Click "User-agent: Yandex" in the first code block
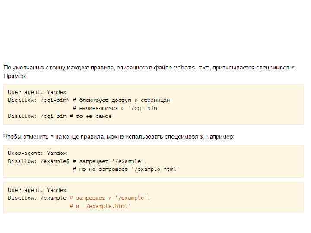The width and height of the screenshot is (311, 233). click(37, 92)
